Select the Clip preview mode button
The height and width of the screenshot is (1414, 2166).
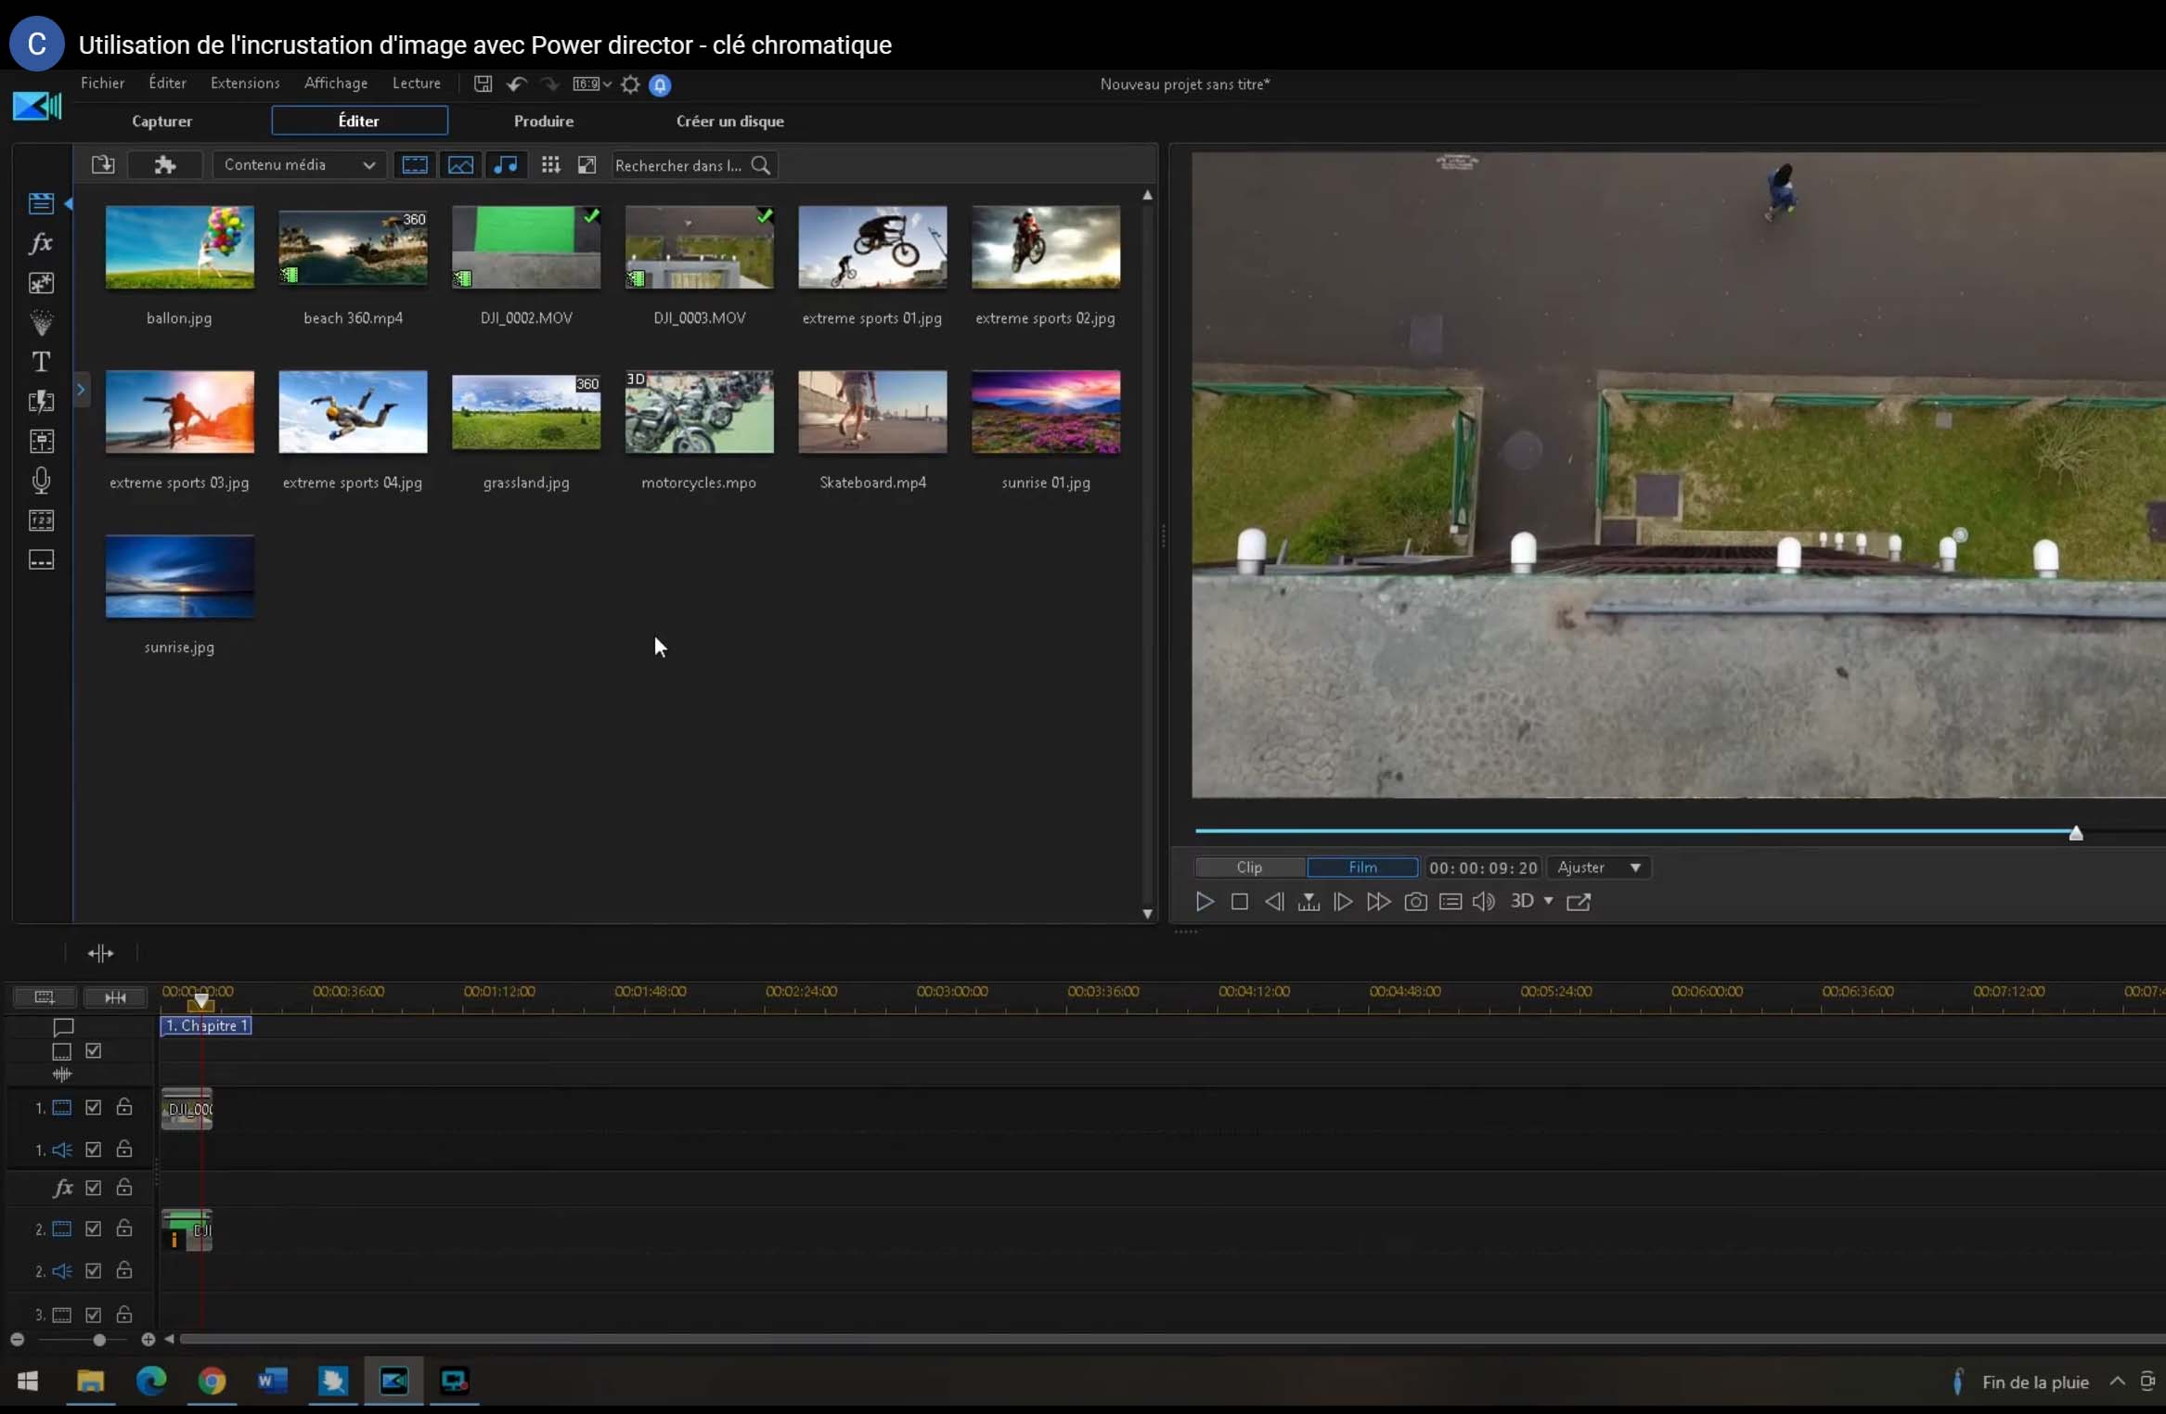1249,868
